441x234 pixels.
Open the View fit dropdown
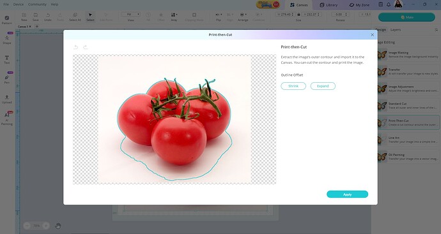point(131,14)
